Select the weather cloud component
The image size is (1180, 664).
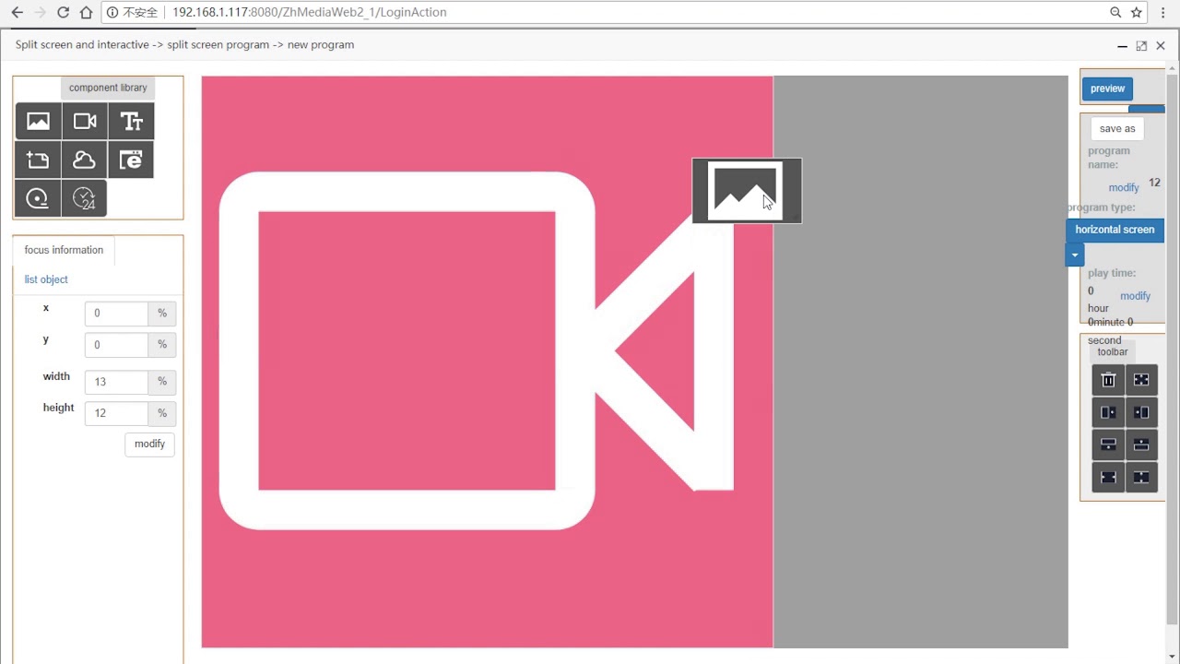pos(85,160)
